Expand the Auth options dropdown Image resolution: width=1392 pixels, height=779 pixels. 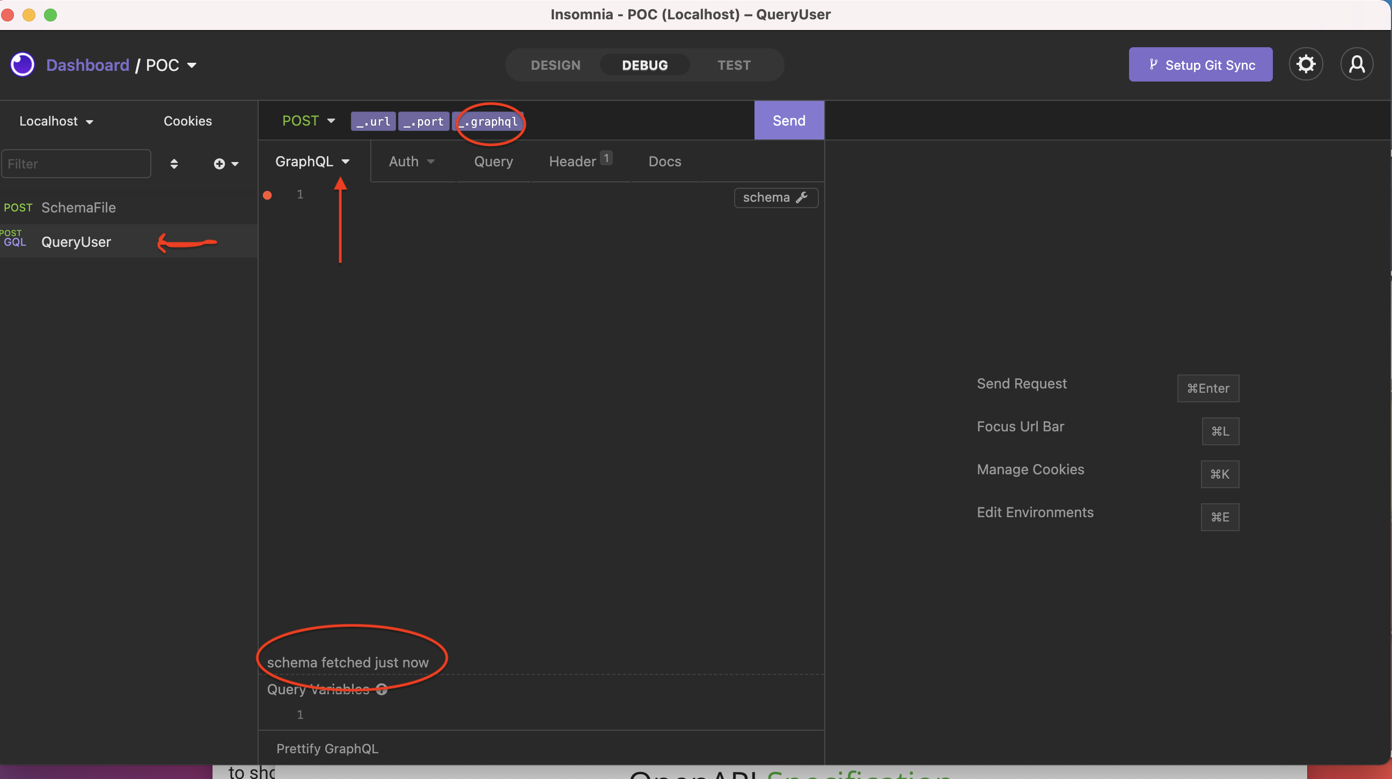click(411, 161)
